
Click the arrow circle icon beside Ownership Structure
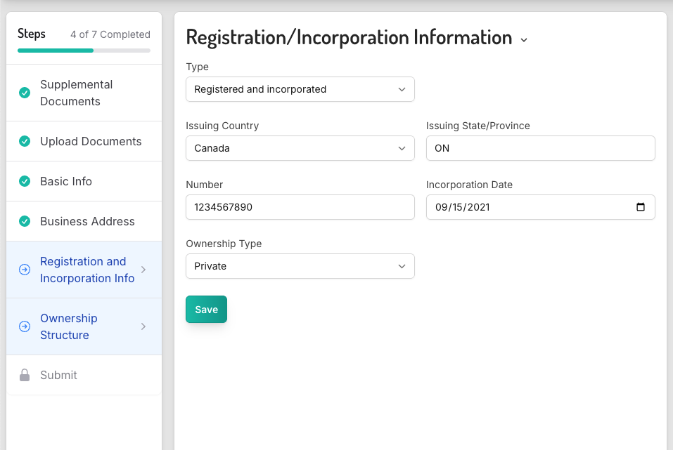(x=25, y=326)
